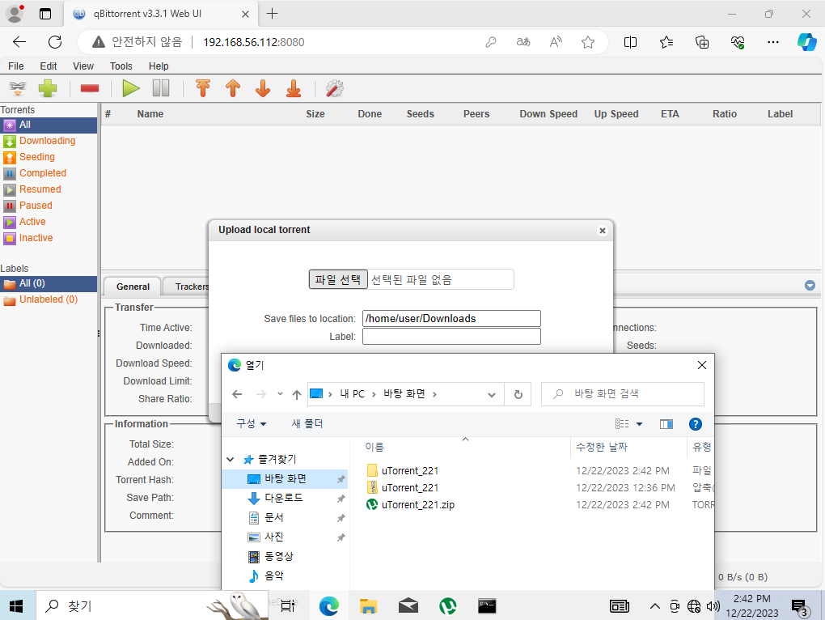This screenshot has height=620, width=825.
Task: Open the View menu
Action: (x=83, y=66)
